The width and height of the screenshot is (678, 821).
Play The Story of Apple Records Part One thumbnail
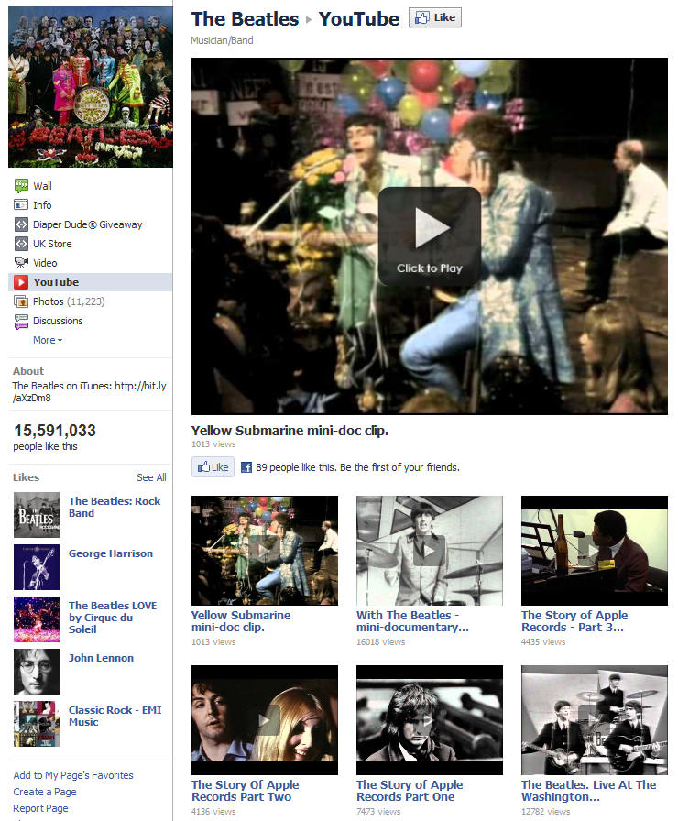click(x=430, y=720)
